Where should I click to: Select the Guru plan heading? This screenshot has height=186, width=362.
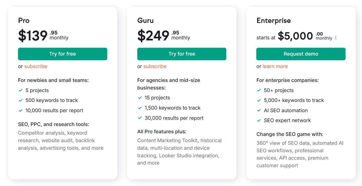pyautogui.click(x=145, y=21)
